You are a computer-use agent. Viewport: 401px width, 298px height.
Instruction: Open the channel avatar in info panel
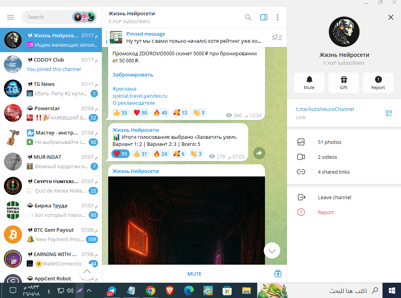pyautogui.click(x=344, y=32)
